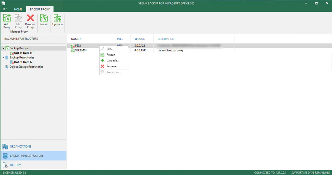Screen dimensions: 332x175
Task: Click the VEEAM01 proxy icon
Action: (x=73, y=50)
